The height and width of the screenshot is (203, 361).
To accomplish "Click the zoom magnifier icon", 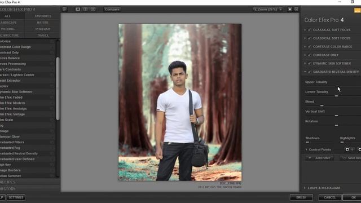I will (x=255, y=10).
